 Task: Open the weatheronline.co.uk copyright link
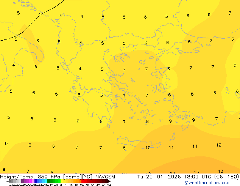[208, 183]
